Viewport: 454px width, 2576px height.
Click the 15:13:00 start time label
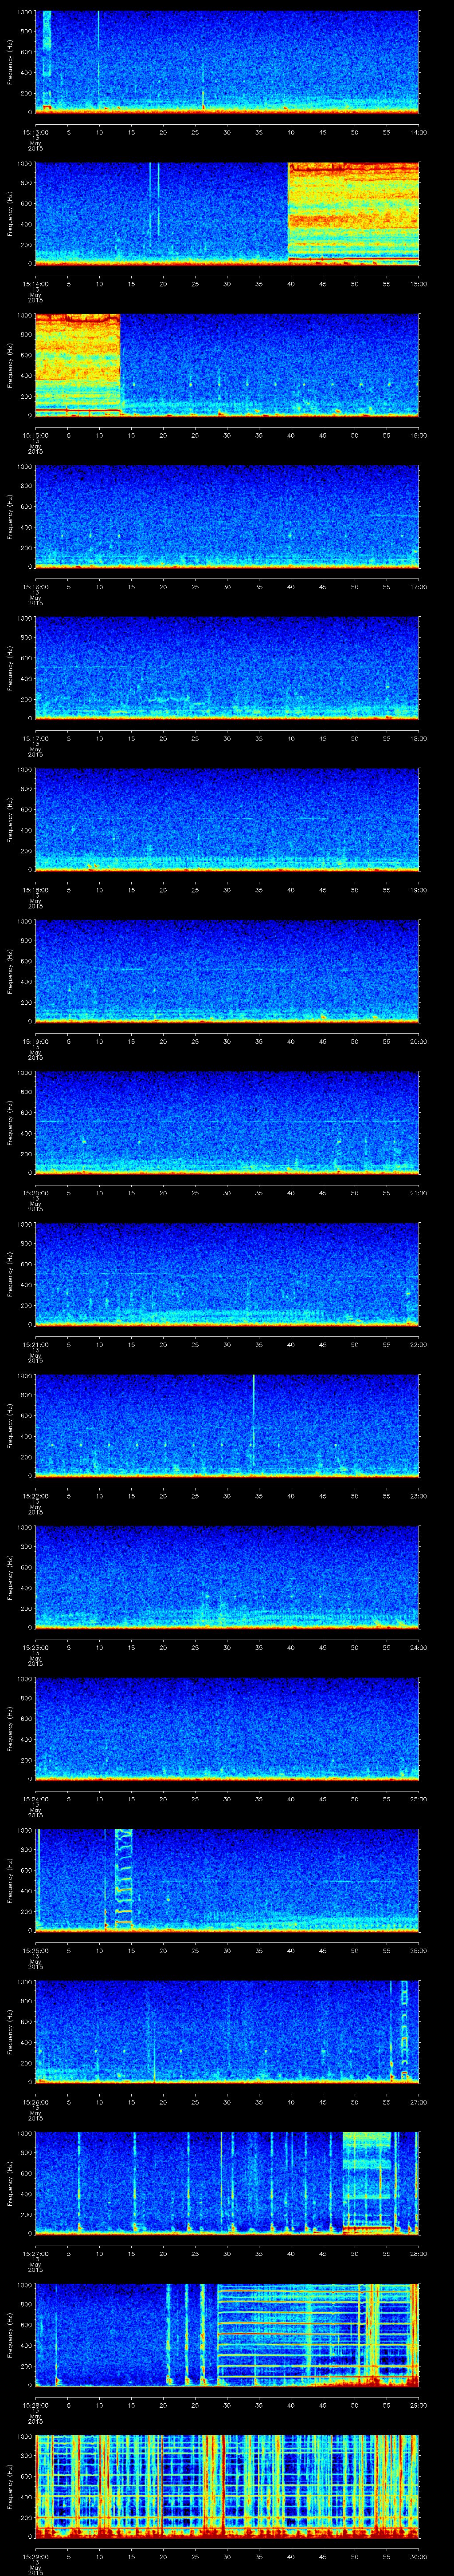(x=35, y=132)
